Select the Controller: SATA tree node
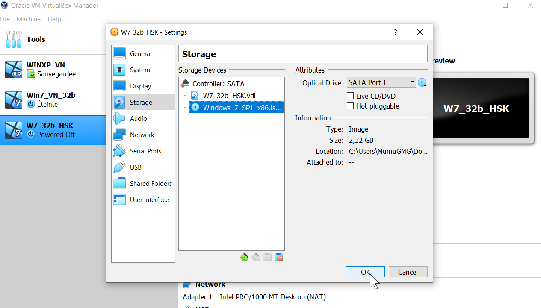Viewport: 541px width, 308px height. coord(231,84)
